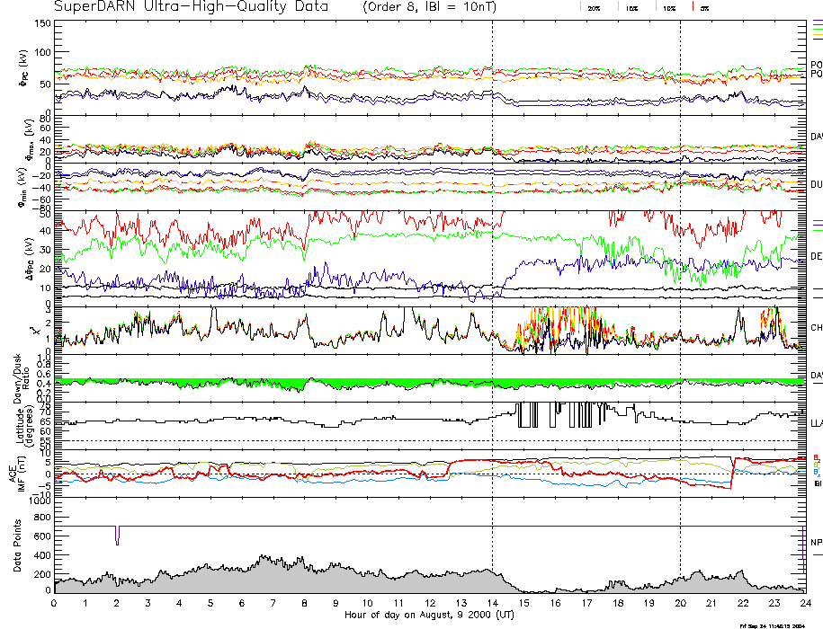
Task: Click the green 'By' legend label
Action: tap(817, 465)
